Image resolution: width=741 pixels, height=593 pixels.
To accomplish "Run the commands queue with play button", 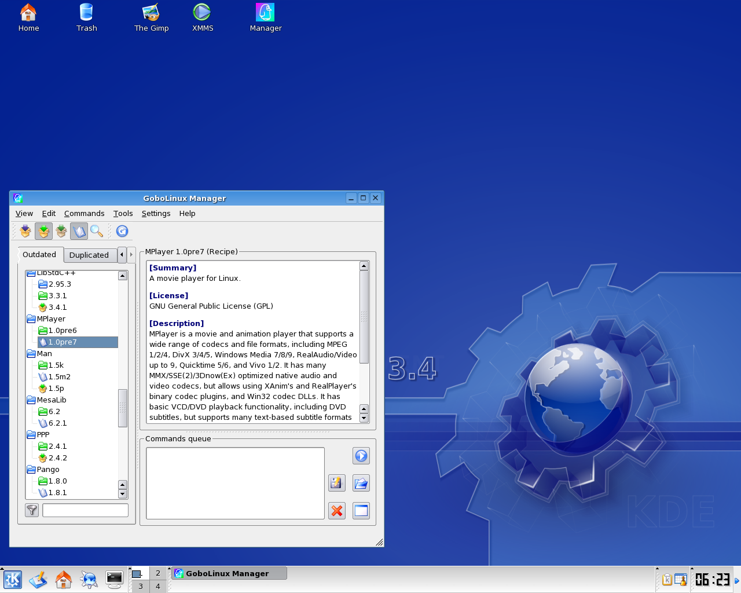I will (361, 456).
